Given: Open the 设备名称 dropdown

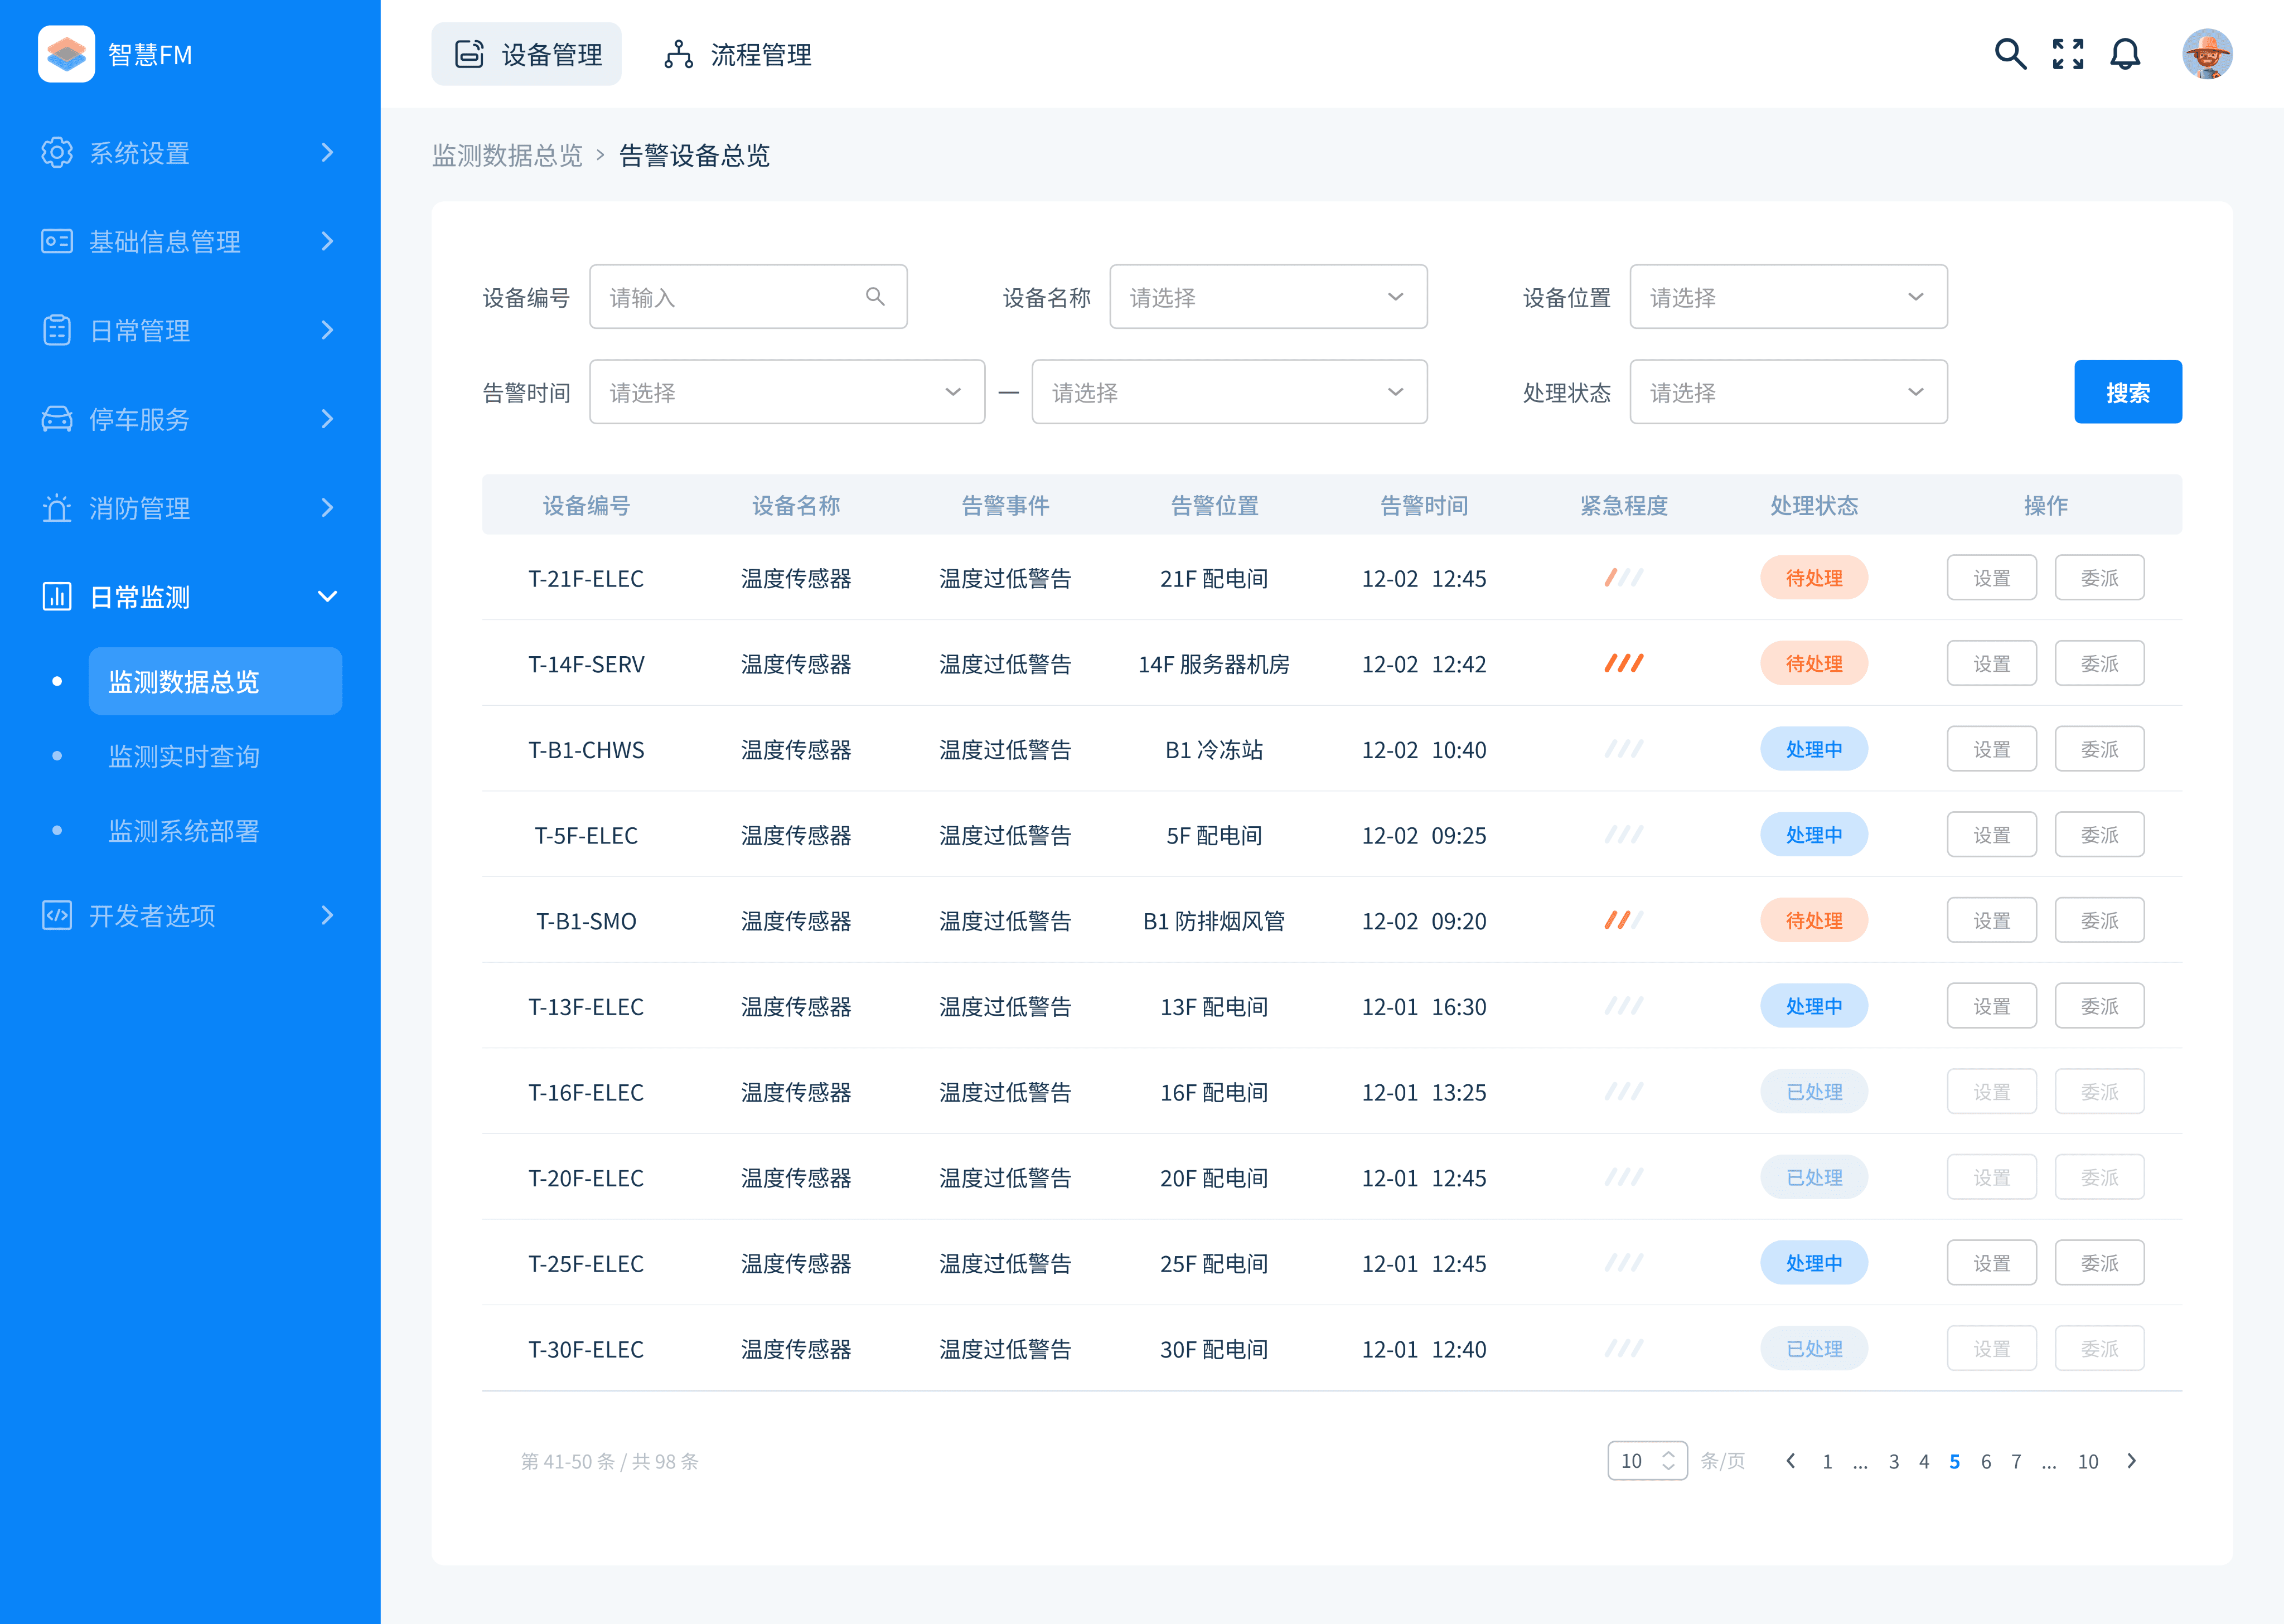Looking at the screenshot, I should coord(1267,297).
